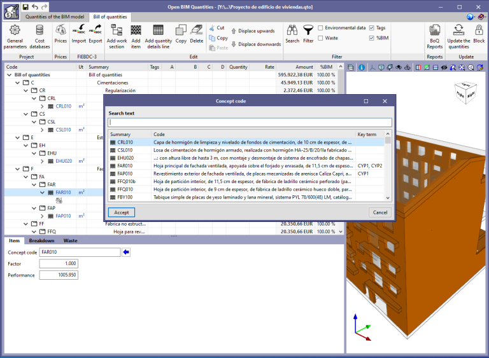Collapse the Bill of quantities root node

point(9,74)
